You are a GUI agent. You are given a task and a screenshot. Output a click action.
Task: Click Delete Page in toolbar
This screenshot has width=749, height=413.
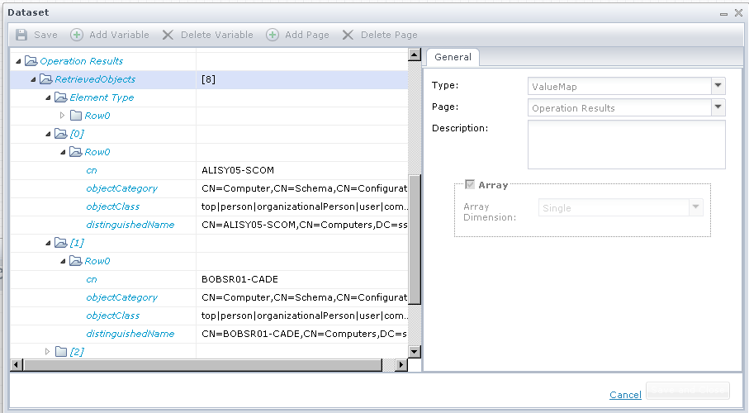click(389, 35)
